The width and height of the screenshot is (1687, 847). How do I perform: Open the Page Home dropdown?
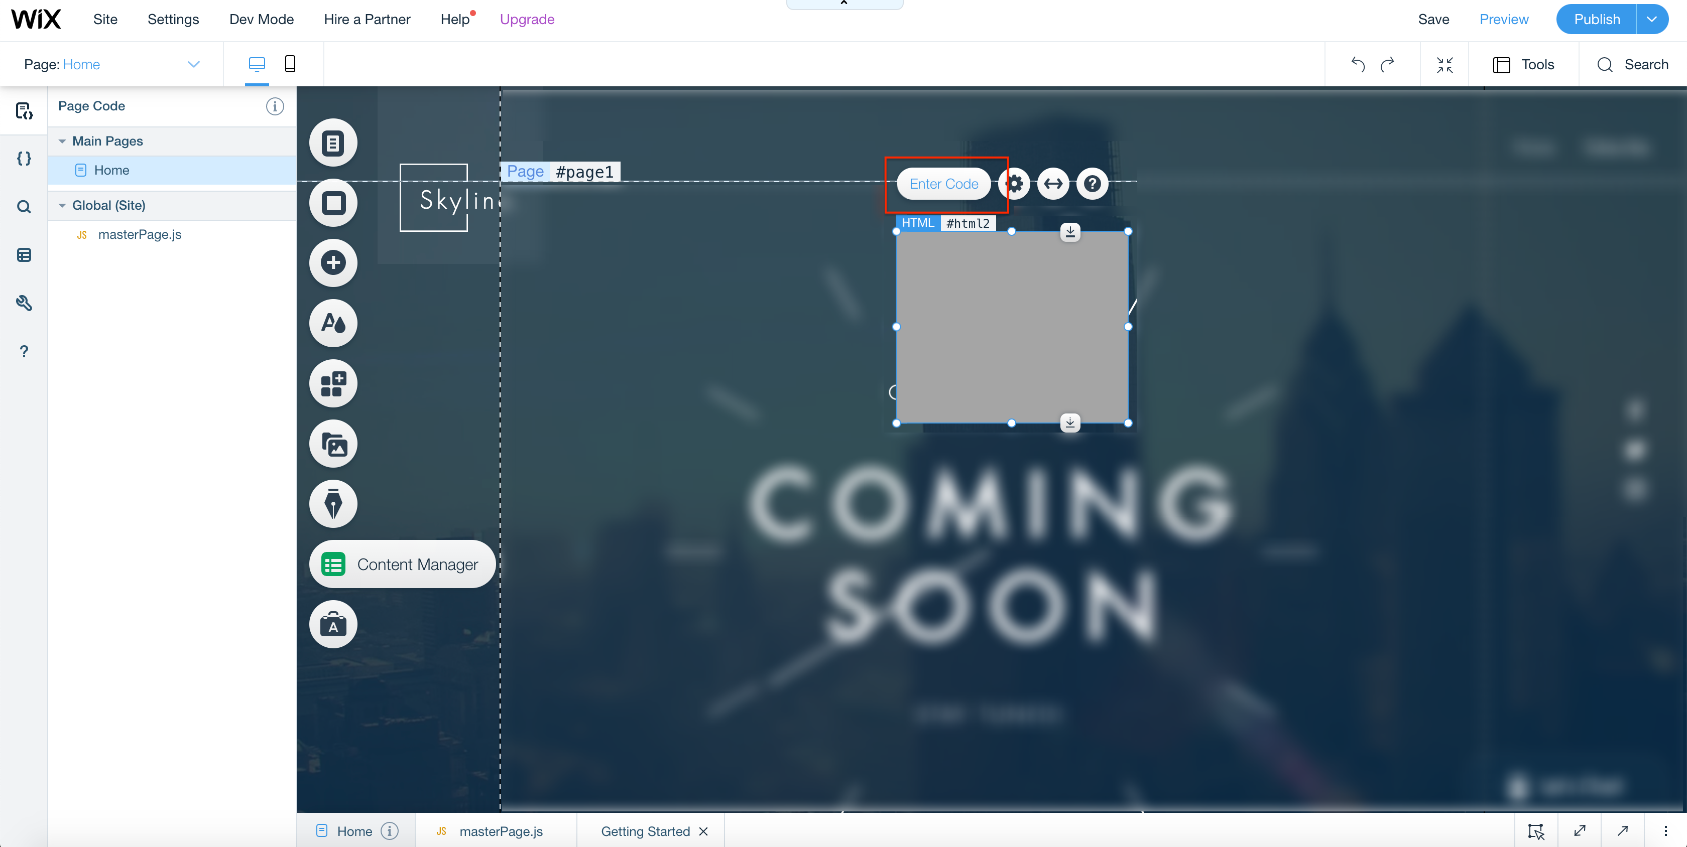[x=193, y=64]
